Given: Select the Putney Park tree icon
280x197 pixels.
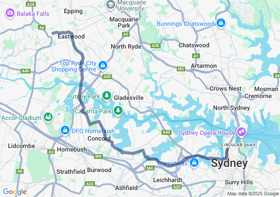Looking at the screenshot, I should click(107, 95).
